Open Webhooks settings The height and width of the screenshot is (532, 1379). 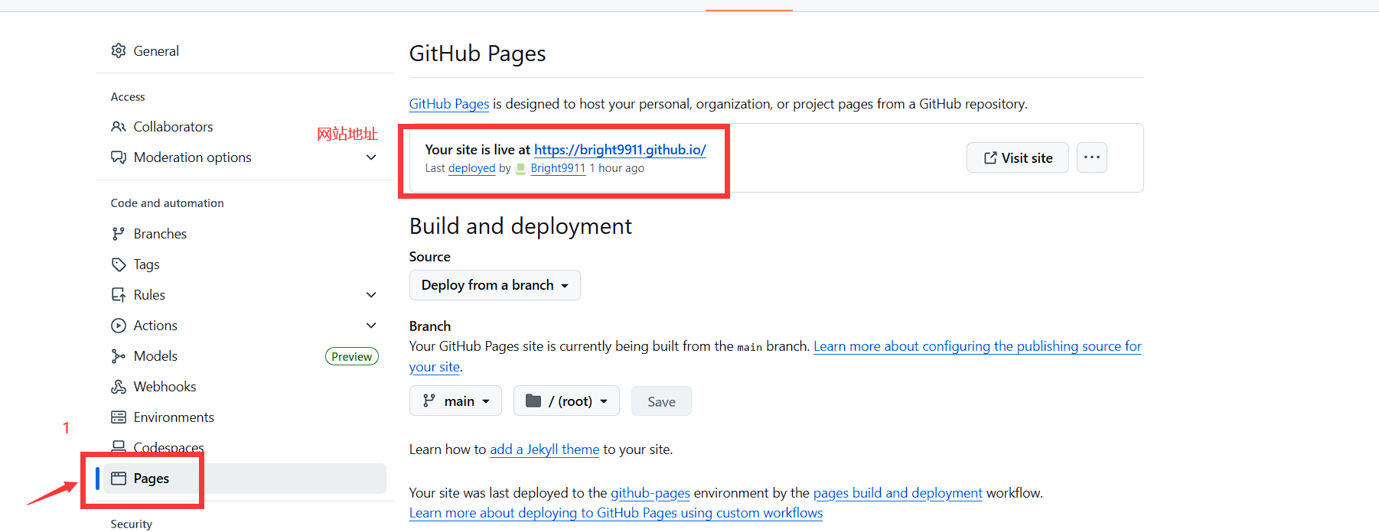pyautogui.click(x=165, y=386)
